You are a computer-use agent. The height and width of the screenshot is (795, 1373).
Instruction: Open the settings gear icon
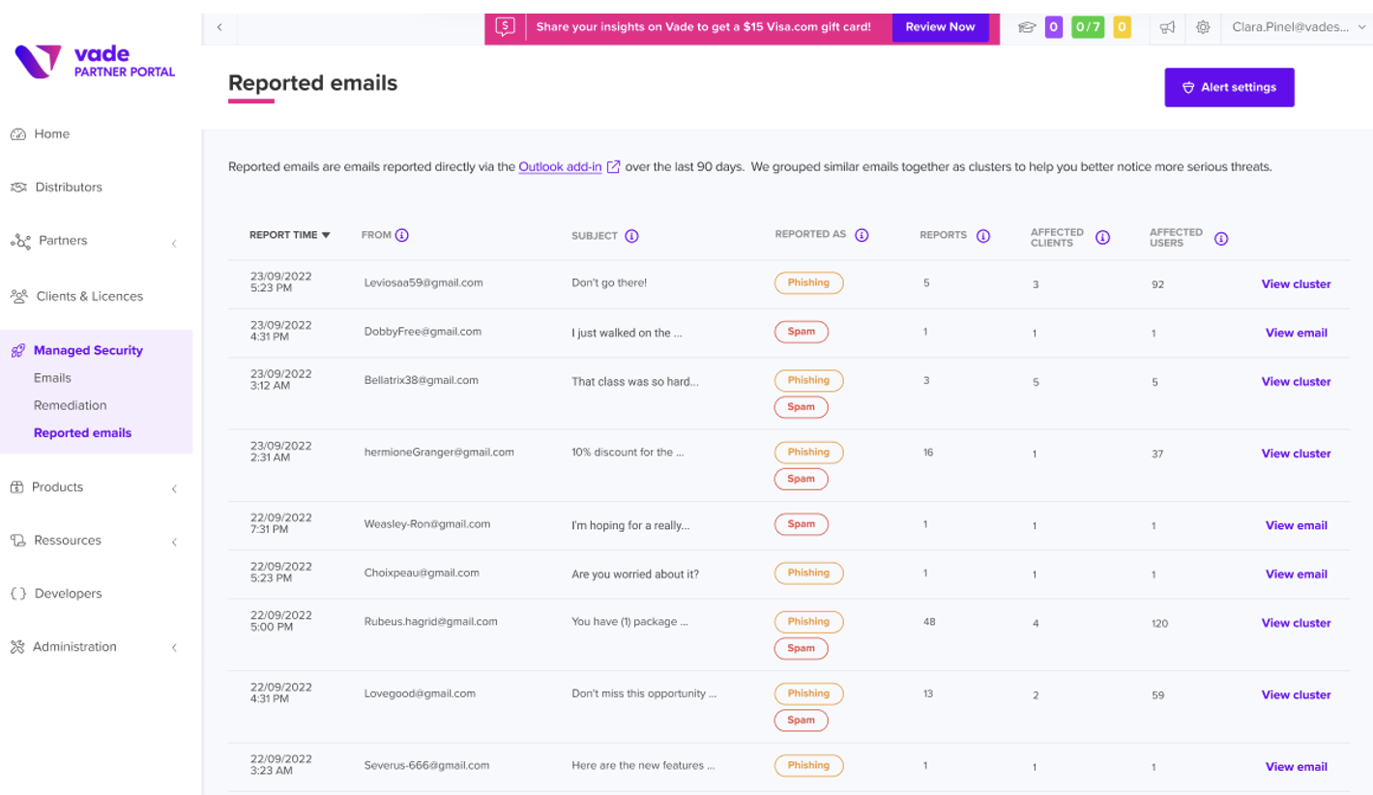(1203, 28)
